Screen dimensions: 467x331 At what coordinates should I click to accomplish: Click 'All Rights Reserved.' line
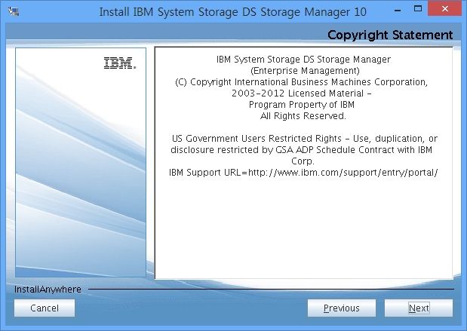[x=303, y=116]
